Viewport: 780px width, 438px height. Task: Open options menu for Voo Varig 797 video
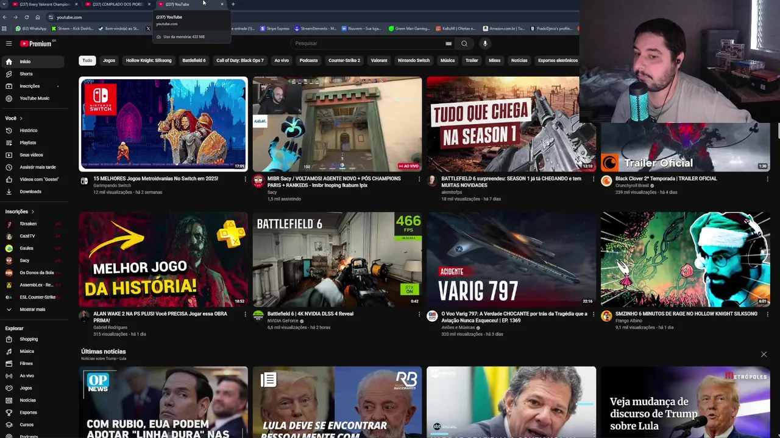tap(593, 314)
